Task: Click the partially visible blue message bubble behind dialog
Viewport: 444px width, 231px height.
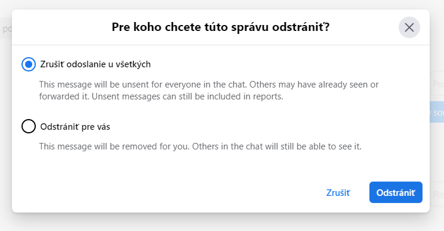Action: coord(437,112)
